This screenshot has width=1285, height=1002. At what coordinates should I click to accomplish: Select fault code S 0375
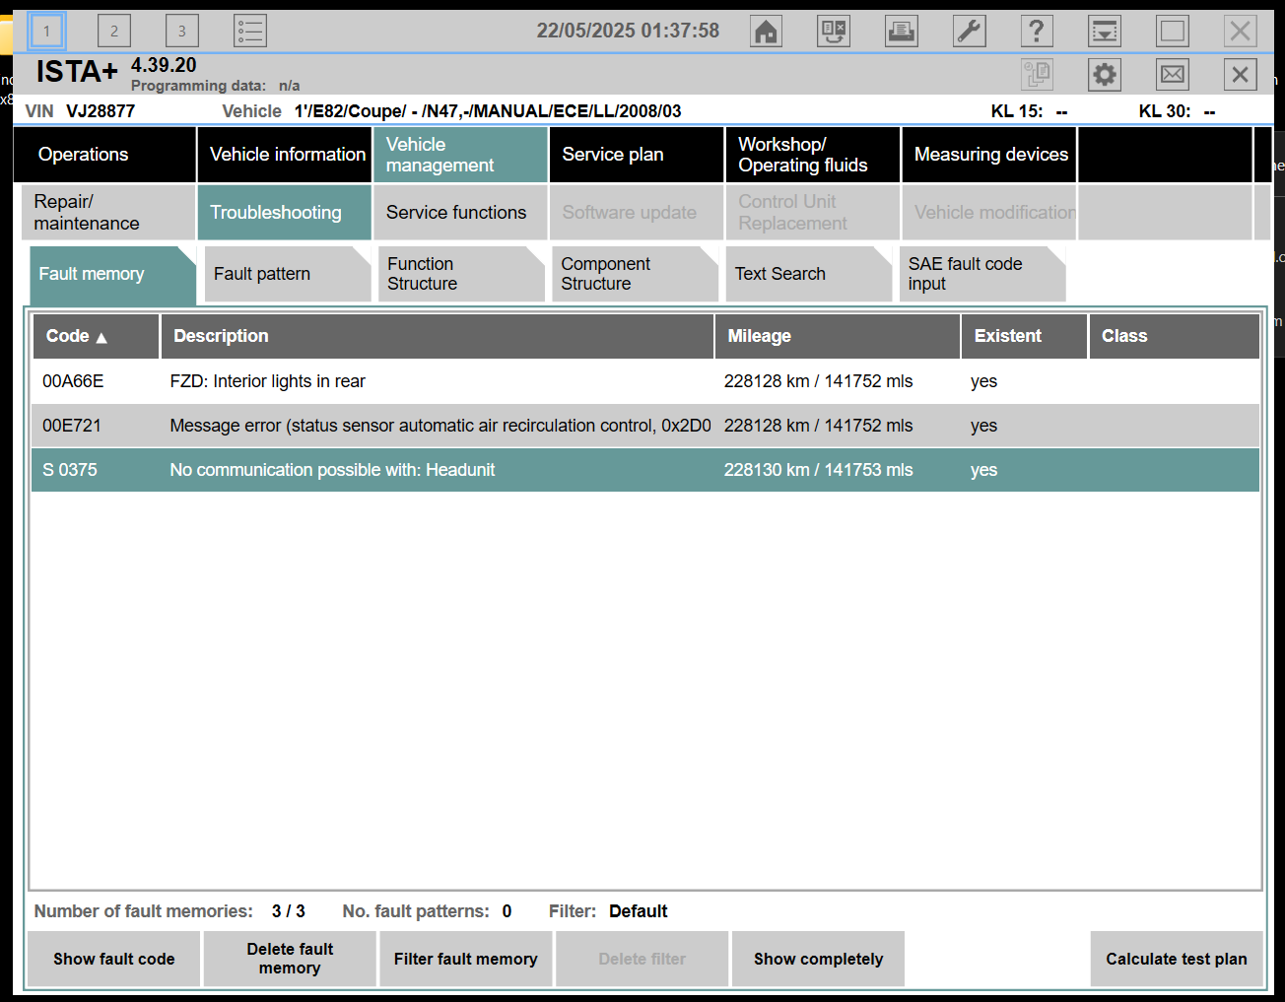tap(70, 470)
